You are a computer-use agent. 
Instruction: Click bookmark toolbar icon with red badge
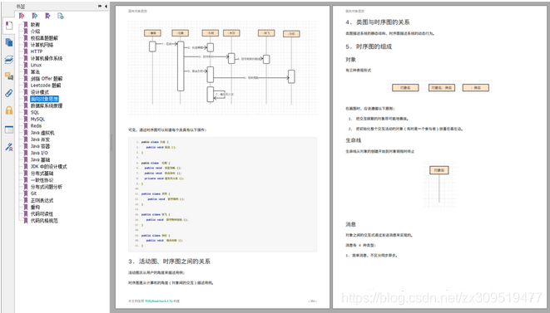click(22, 16)
